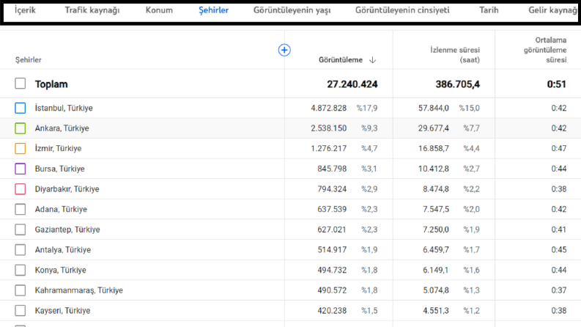Click İzlenme süresi (saat) column header
581x327 pixels.
click(x=455, y=55)
